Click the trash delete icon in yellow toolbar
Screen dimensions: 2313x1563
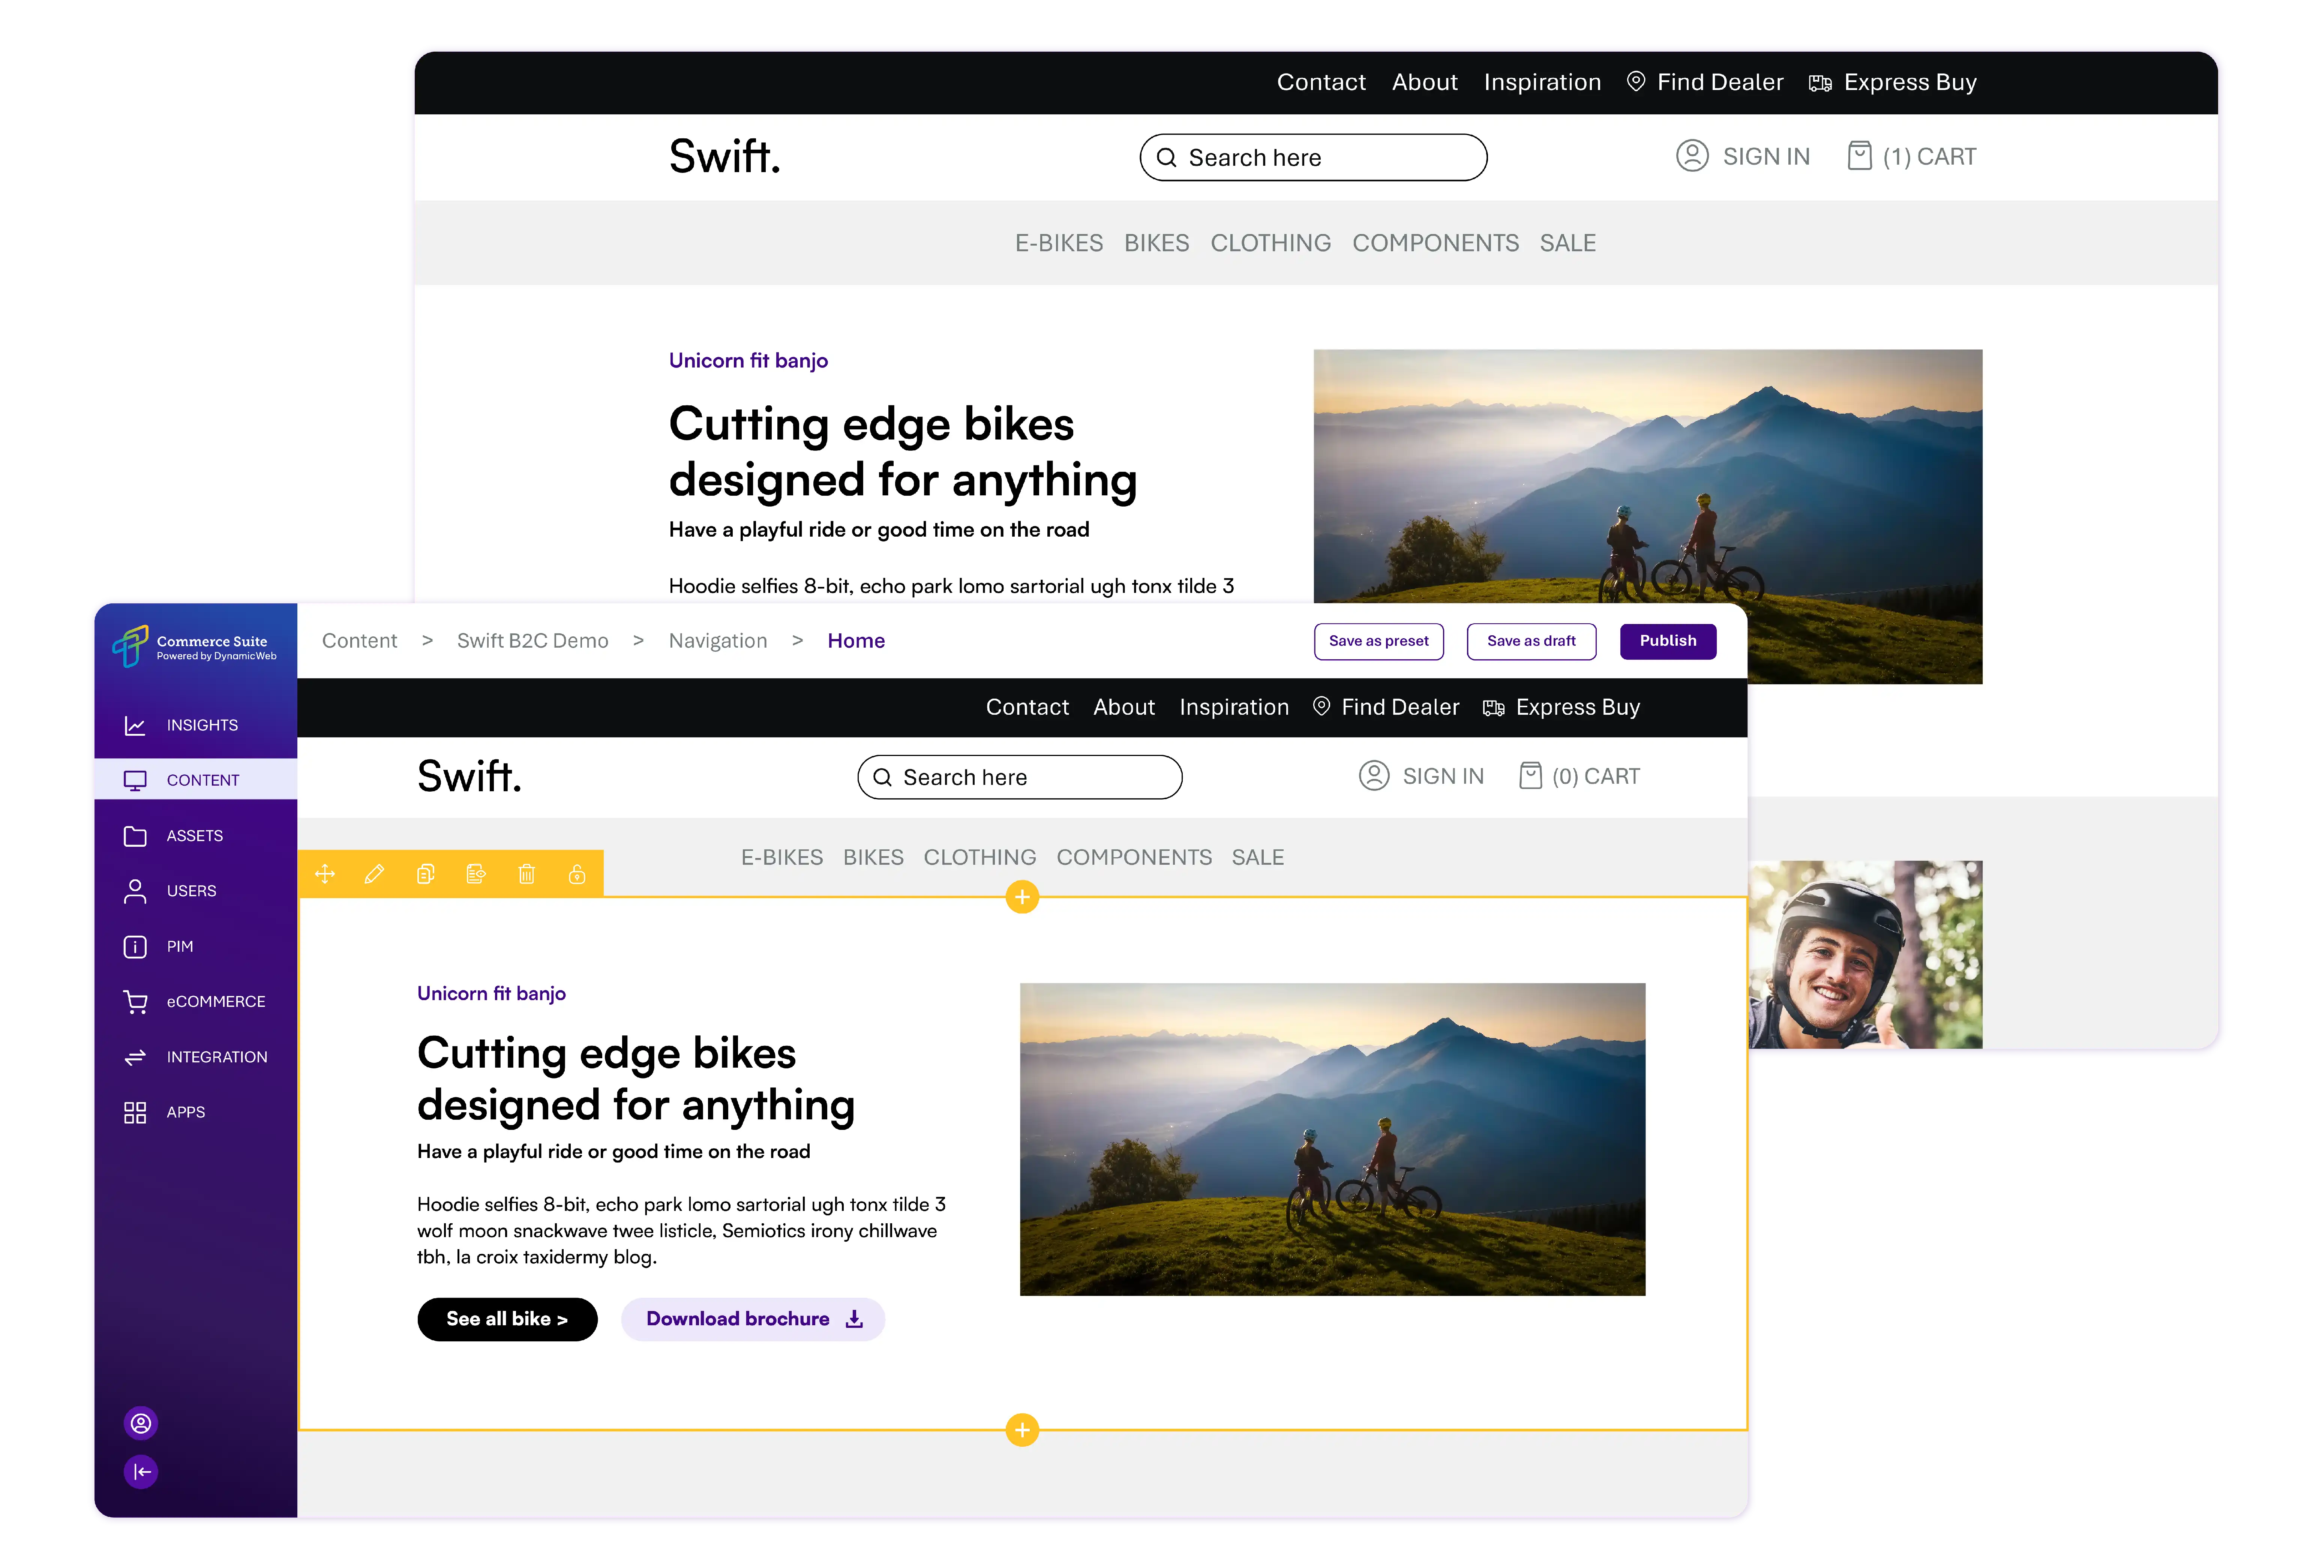tap(526, 874)
